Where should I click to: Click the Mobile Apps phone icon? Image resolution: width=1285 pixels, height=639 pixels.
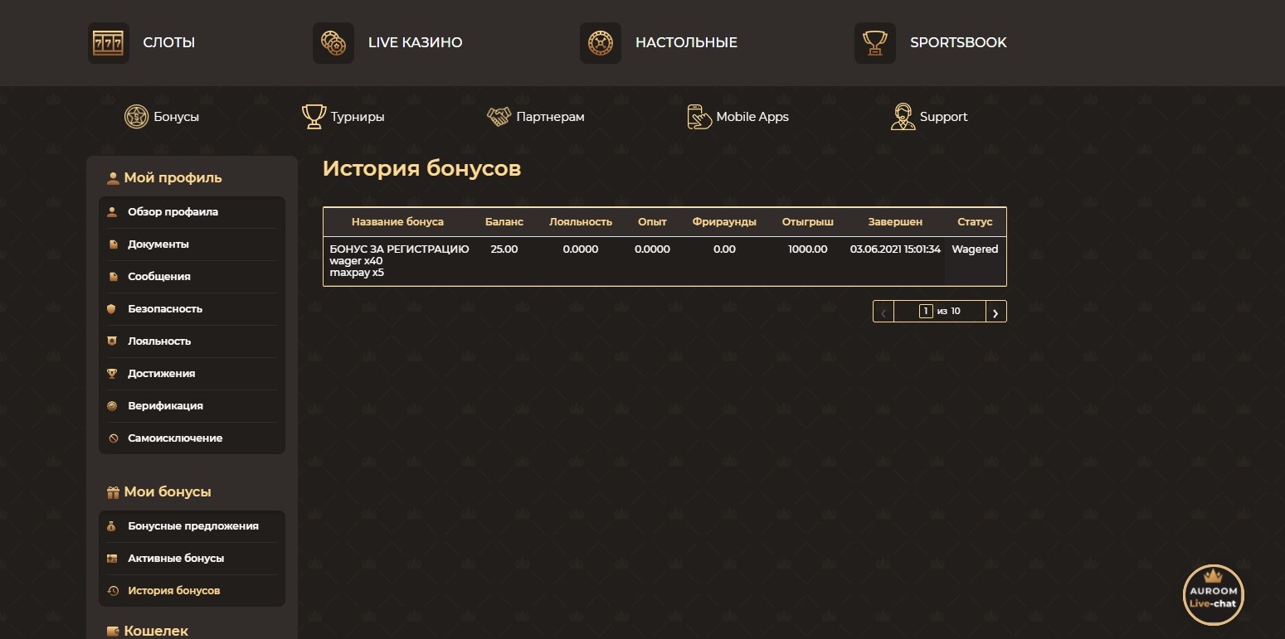tap(699, 117)
